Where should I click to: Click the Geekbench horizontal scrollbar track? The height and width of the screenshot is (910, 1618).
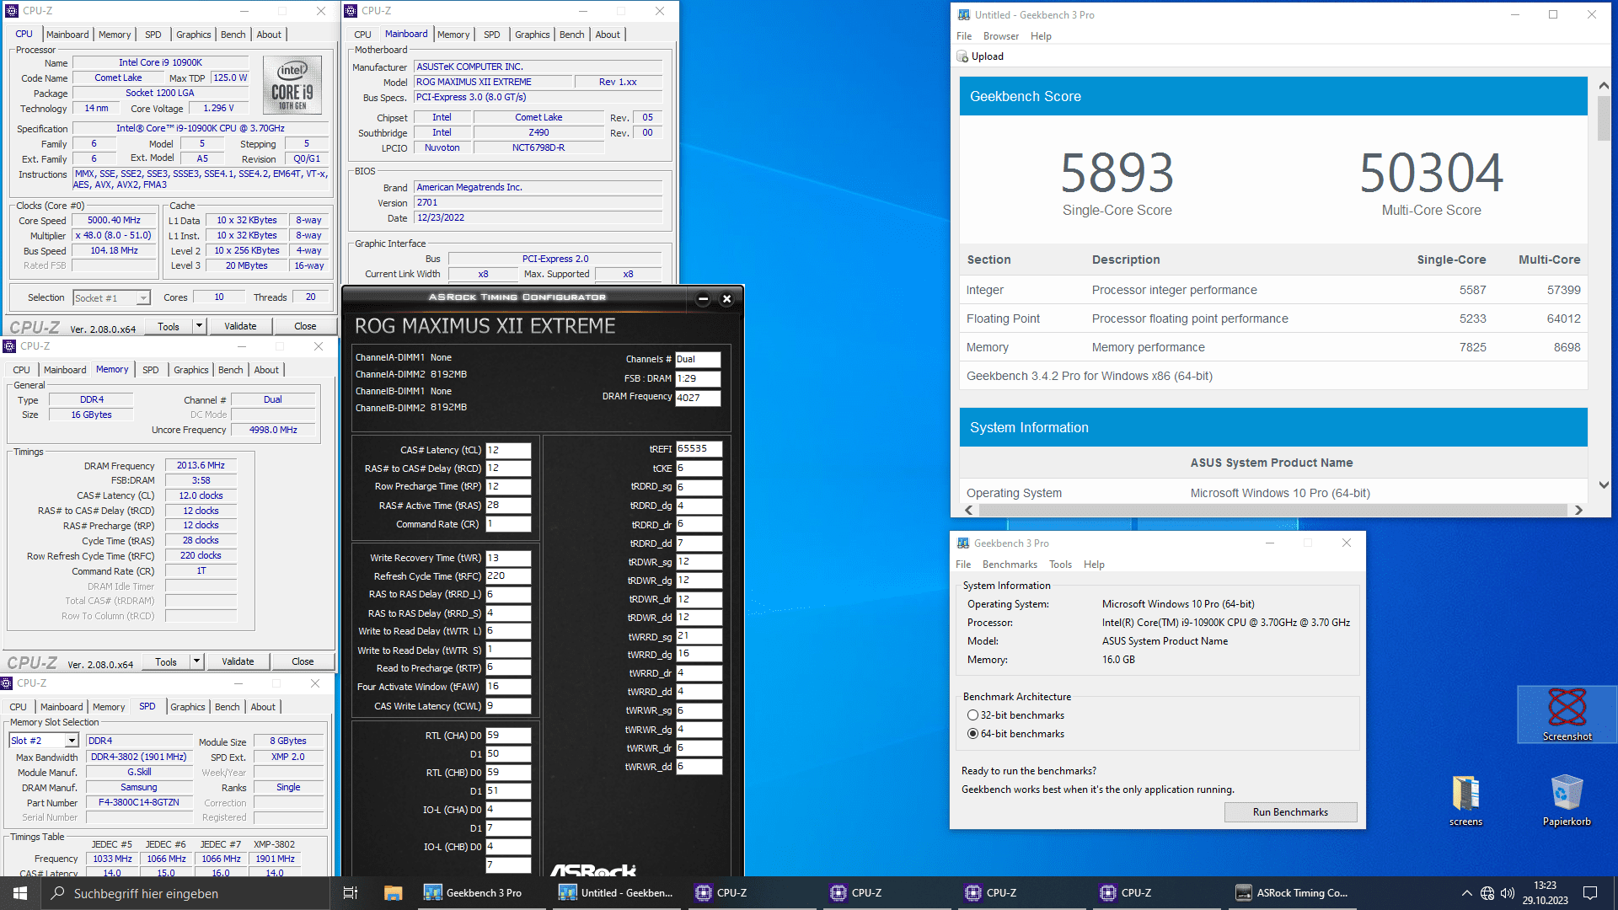tap(1272, 511)
